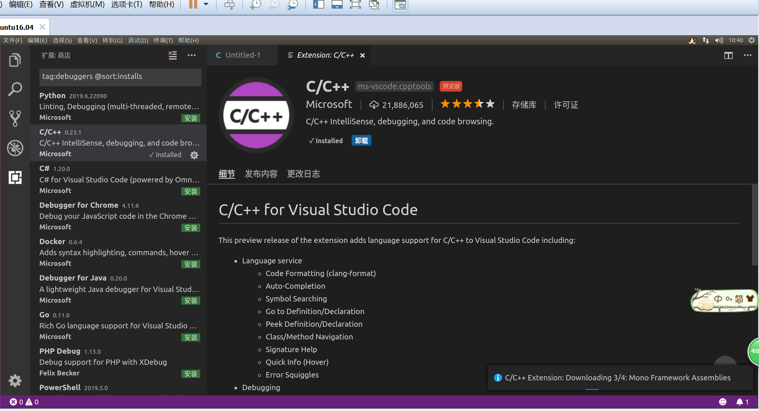The height and width of the screenshot is (411, 759).
Task: Switch to the Untitled-1 editor tab
Action: pos(242,55)
